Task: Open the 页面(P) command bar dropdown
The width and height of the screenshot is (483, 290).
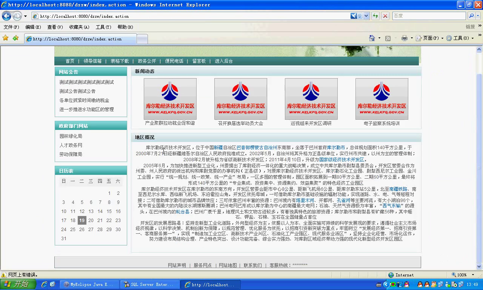Action: click(430, 38)
